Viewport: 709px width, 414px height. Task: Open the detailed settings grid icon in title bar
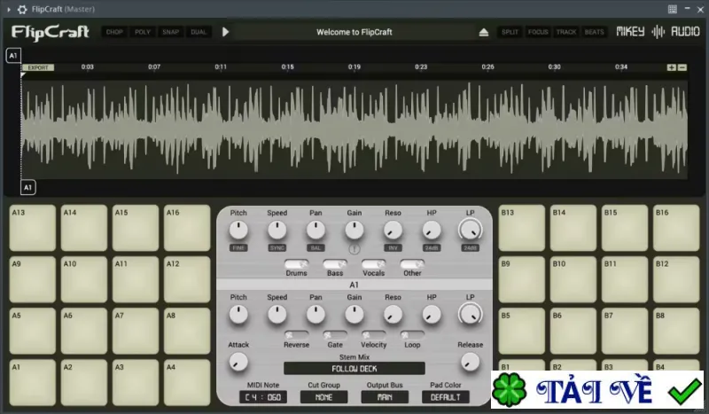tap(673, 9)
